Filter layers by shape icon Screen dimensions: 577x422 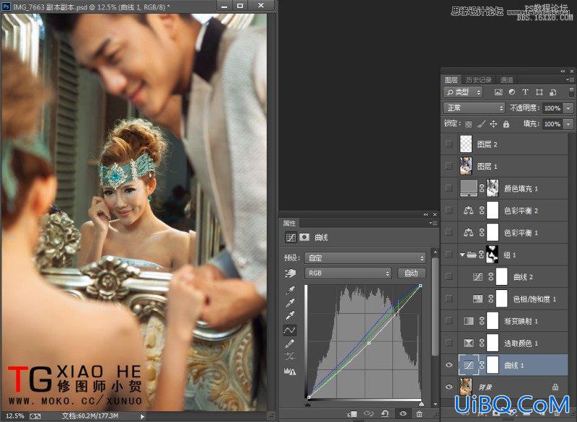[539, 92]
